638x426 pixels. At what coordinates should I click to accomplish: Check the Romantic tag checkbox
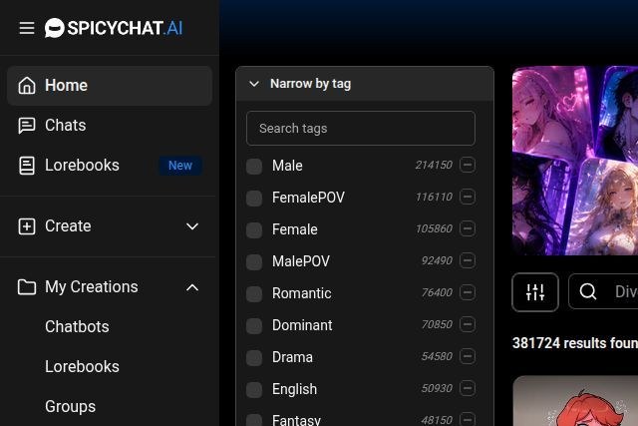coord(254,293)
